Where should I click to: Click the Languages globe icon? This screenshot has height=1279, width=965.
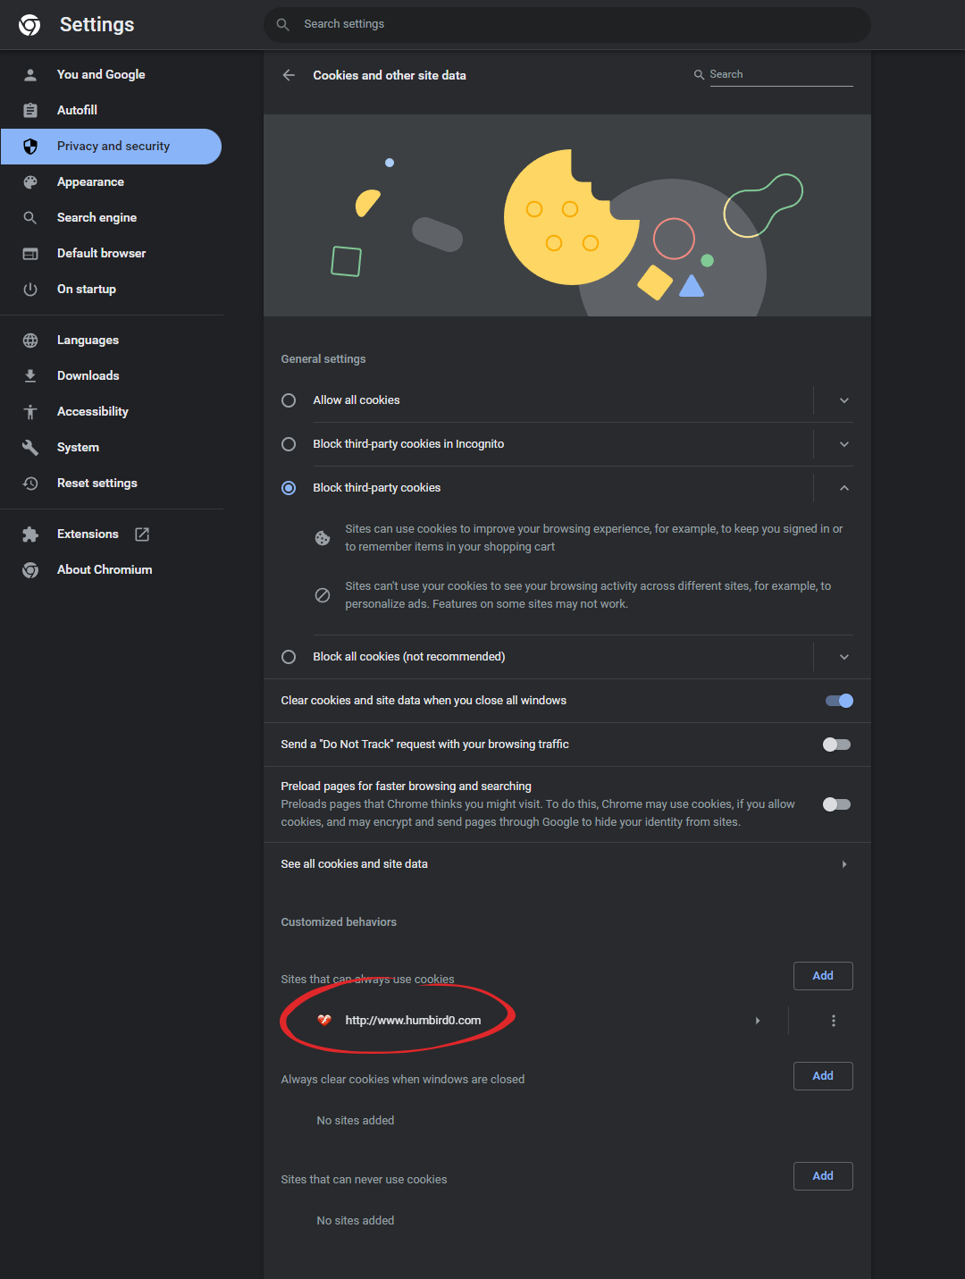[30, 341]
